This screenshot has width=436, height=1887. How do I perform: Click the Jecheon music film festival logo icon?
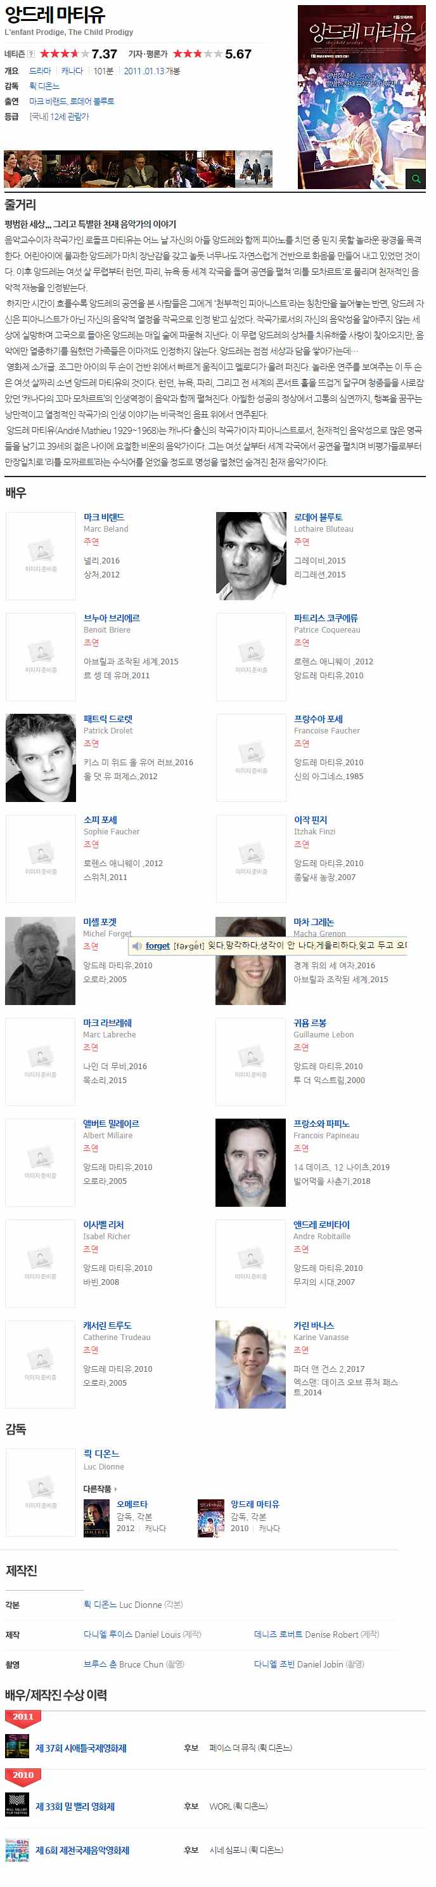click(17, 1850)
